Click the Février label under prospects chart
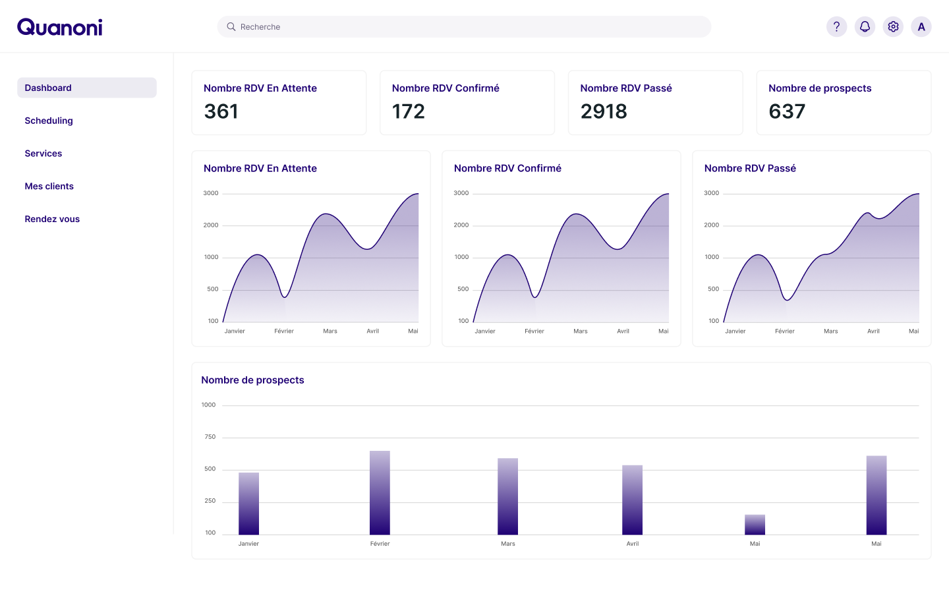This screenshot has height=609, width=949. tap(380, 544)
